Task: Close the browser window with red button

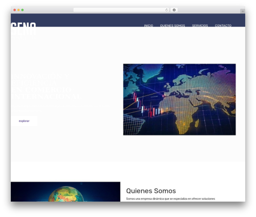Action: click(15, 10)
